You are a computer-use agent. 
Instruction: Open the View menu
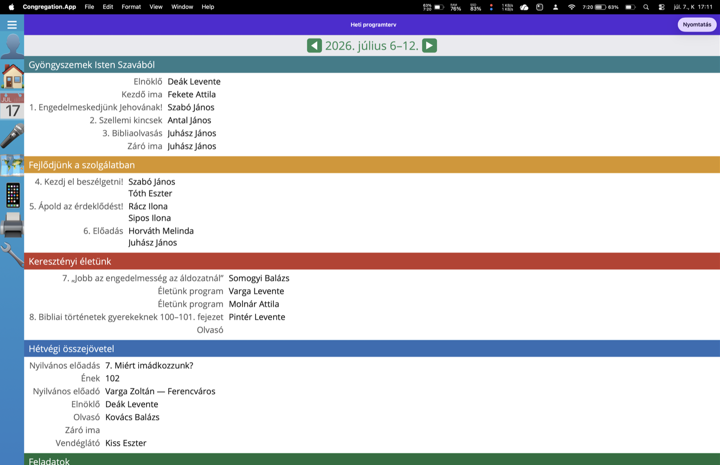tap(156, 7)
